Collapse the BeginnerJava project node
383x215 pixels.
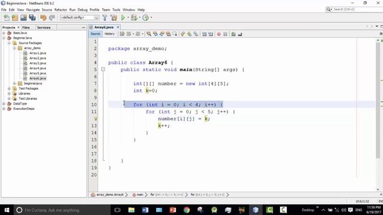click(4, 38)
